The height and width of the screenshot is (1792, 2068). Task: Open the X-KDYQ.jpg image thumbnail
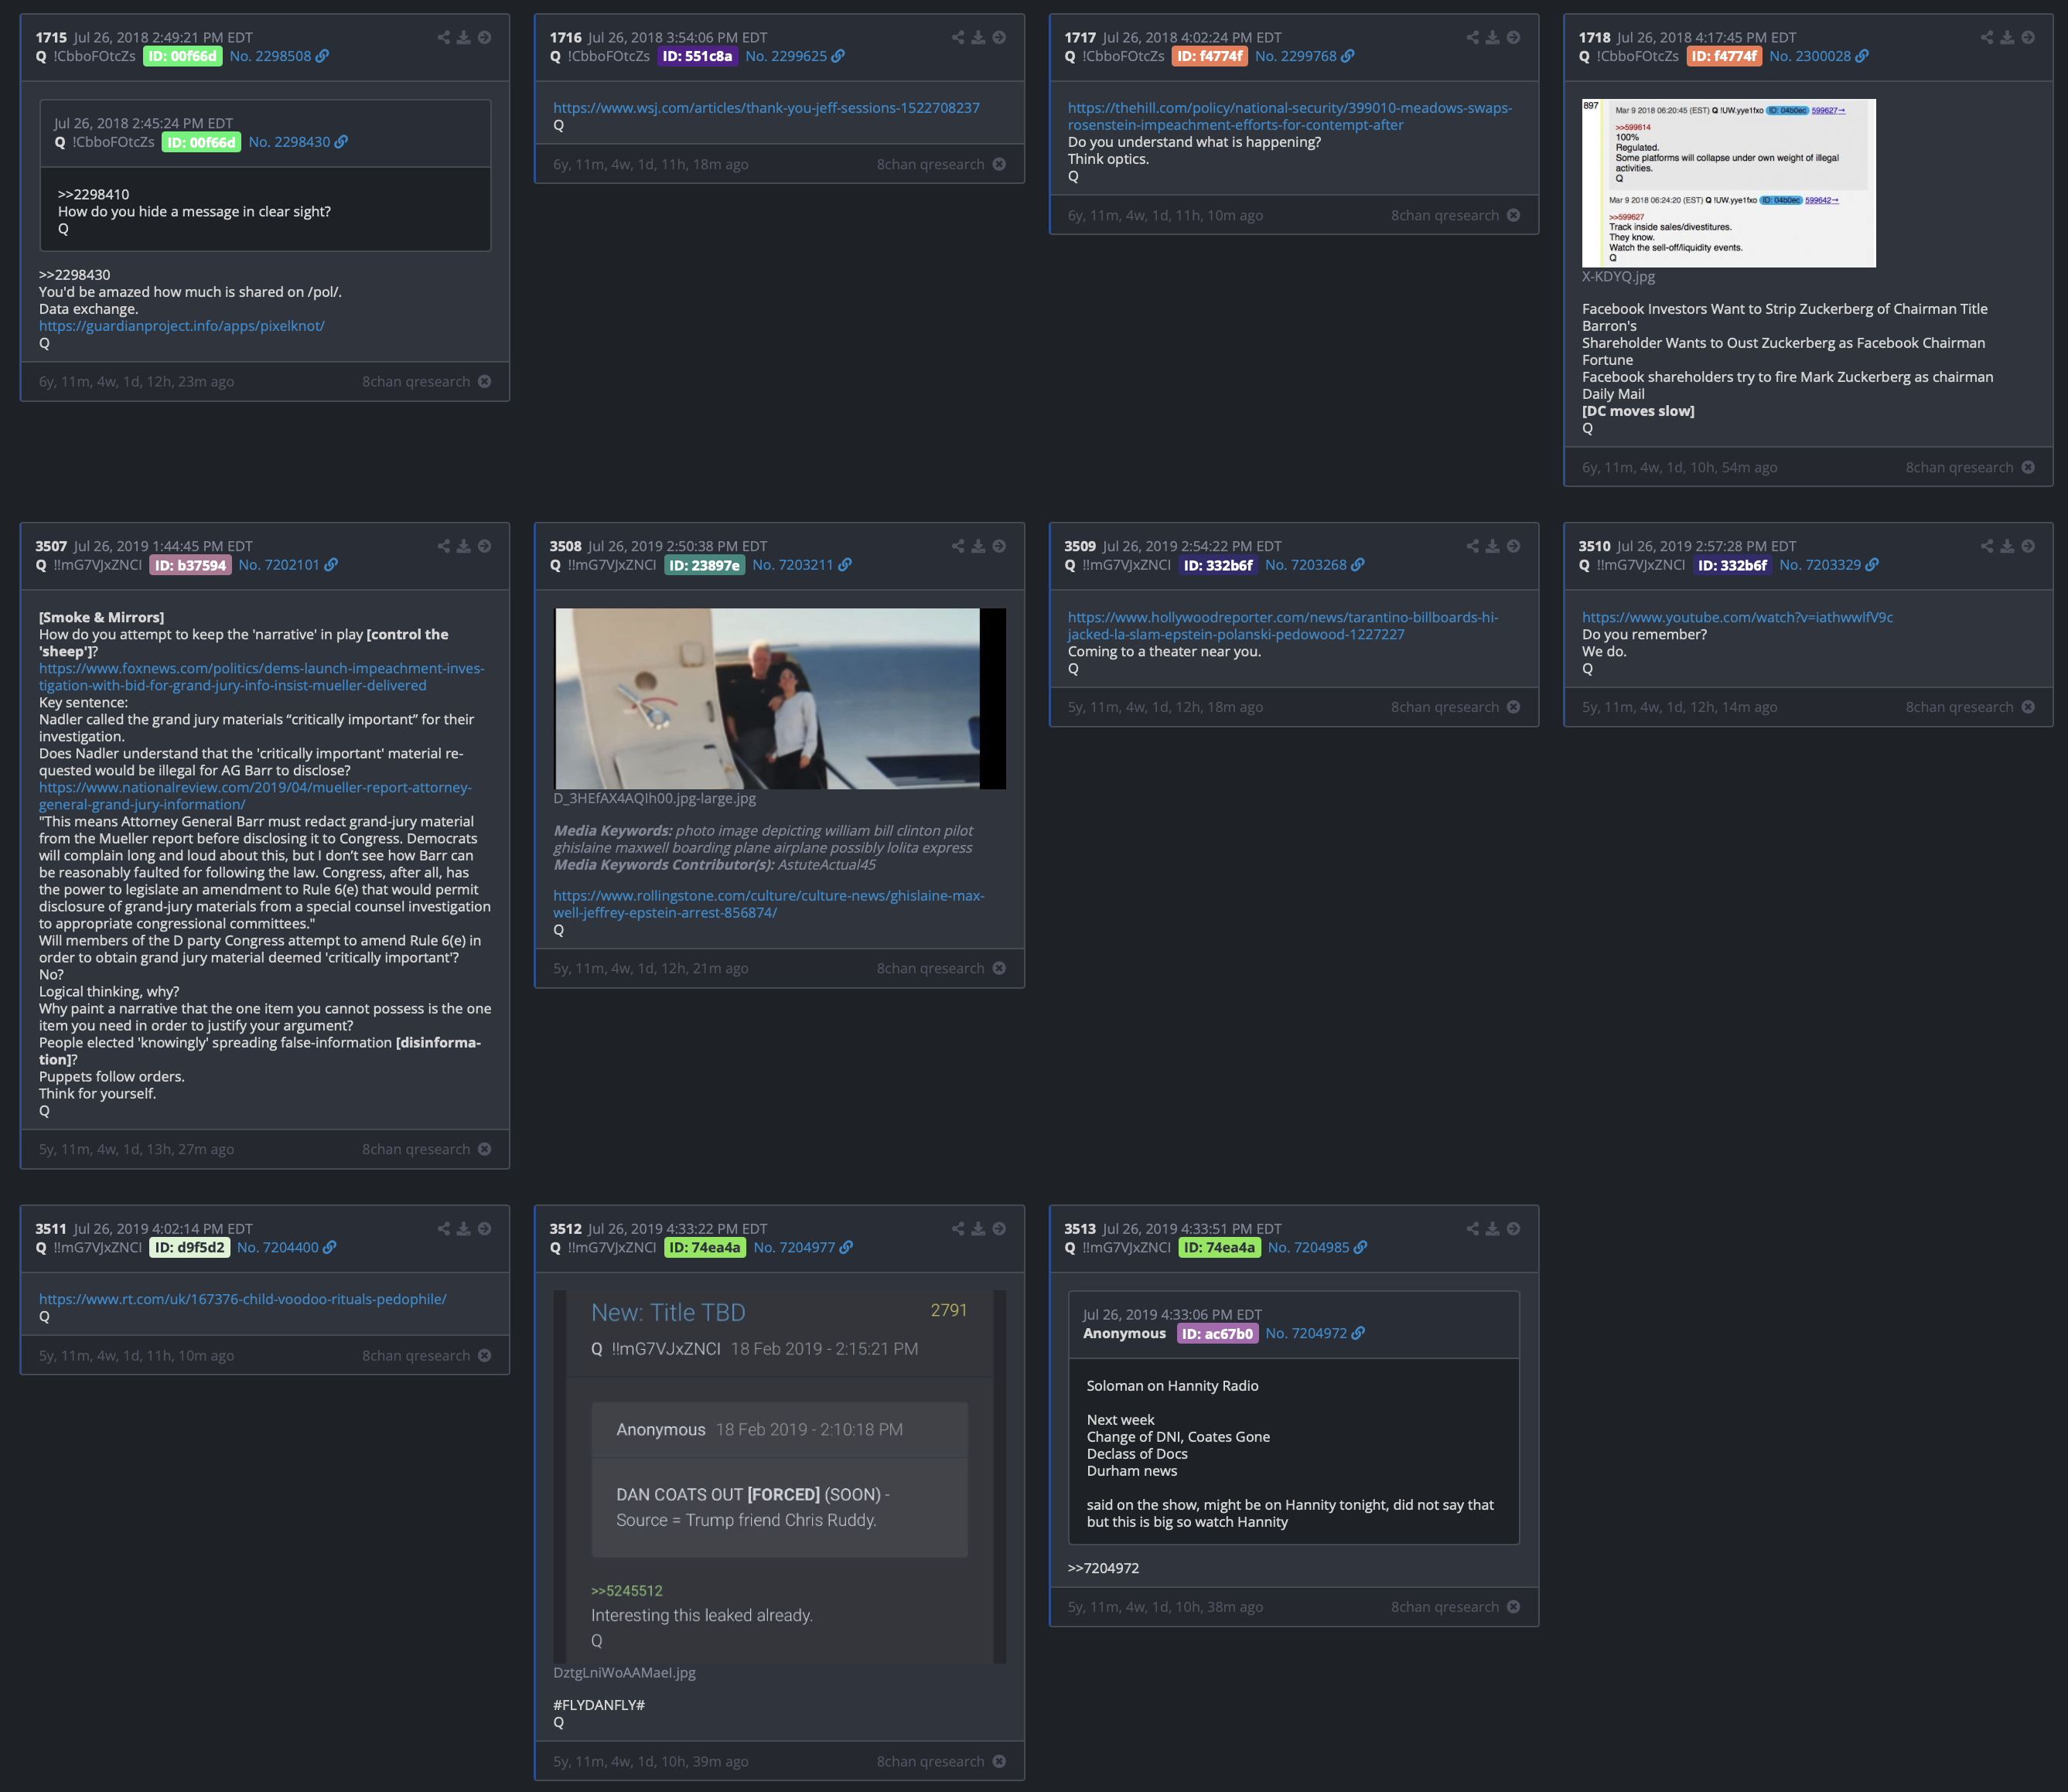point(1728,183)
